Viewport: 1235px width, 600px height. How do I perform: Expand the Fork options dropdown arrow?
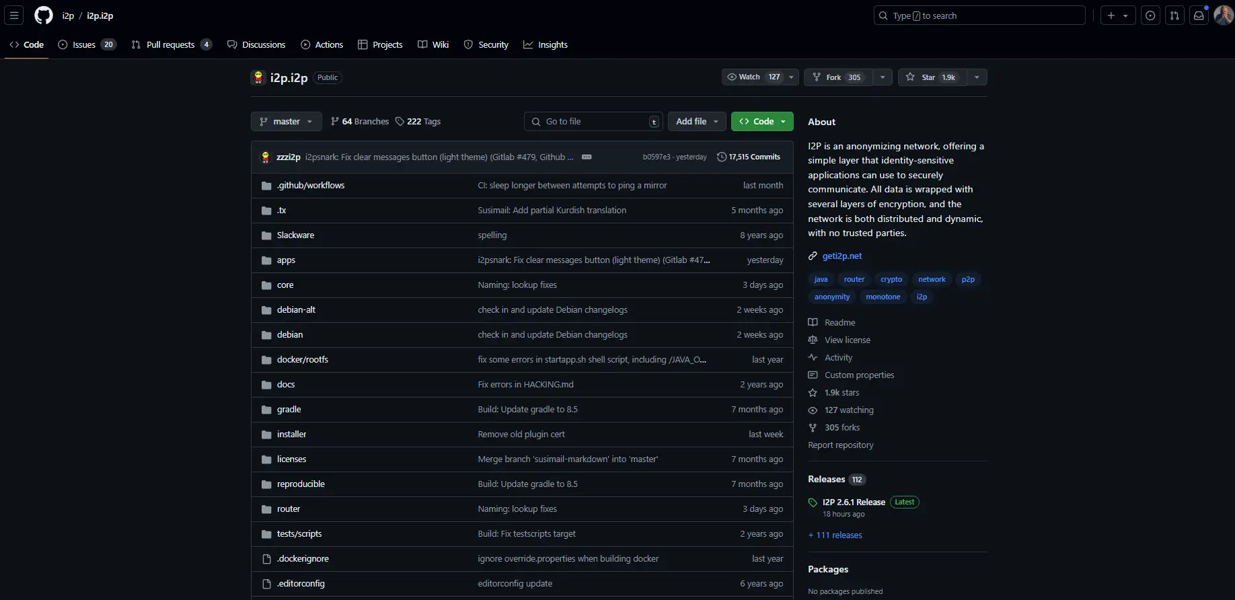click(883, 77)
